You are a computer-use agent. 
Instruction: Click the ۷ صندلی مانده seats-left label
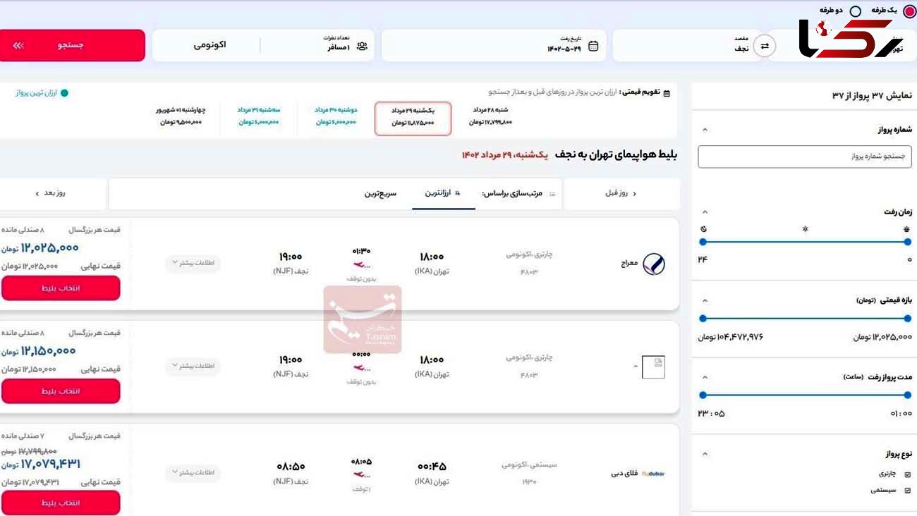(23, 437)
